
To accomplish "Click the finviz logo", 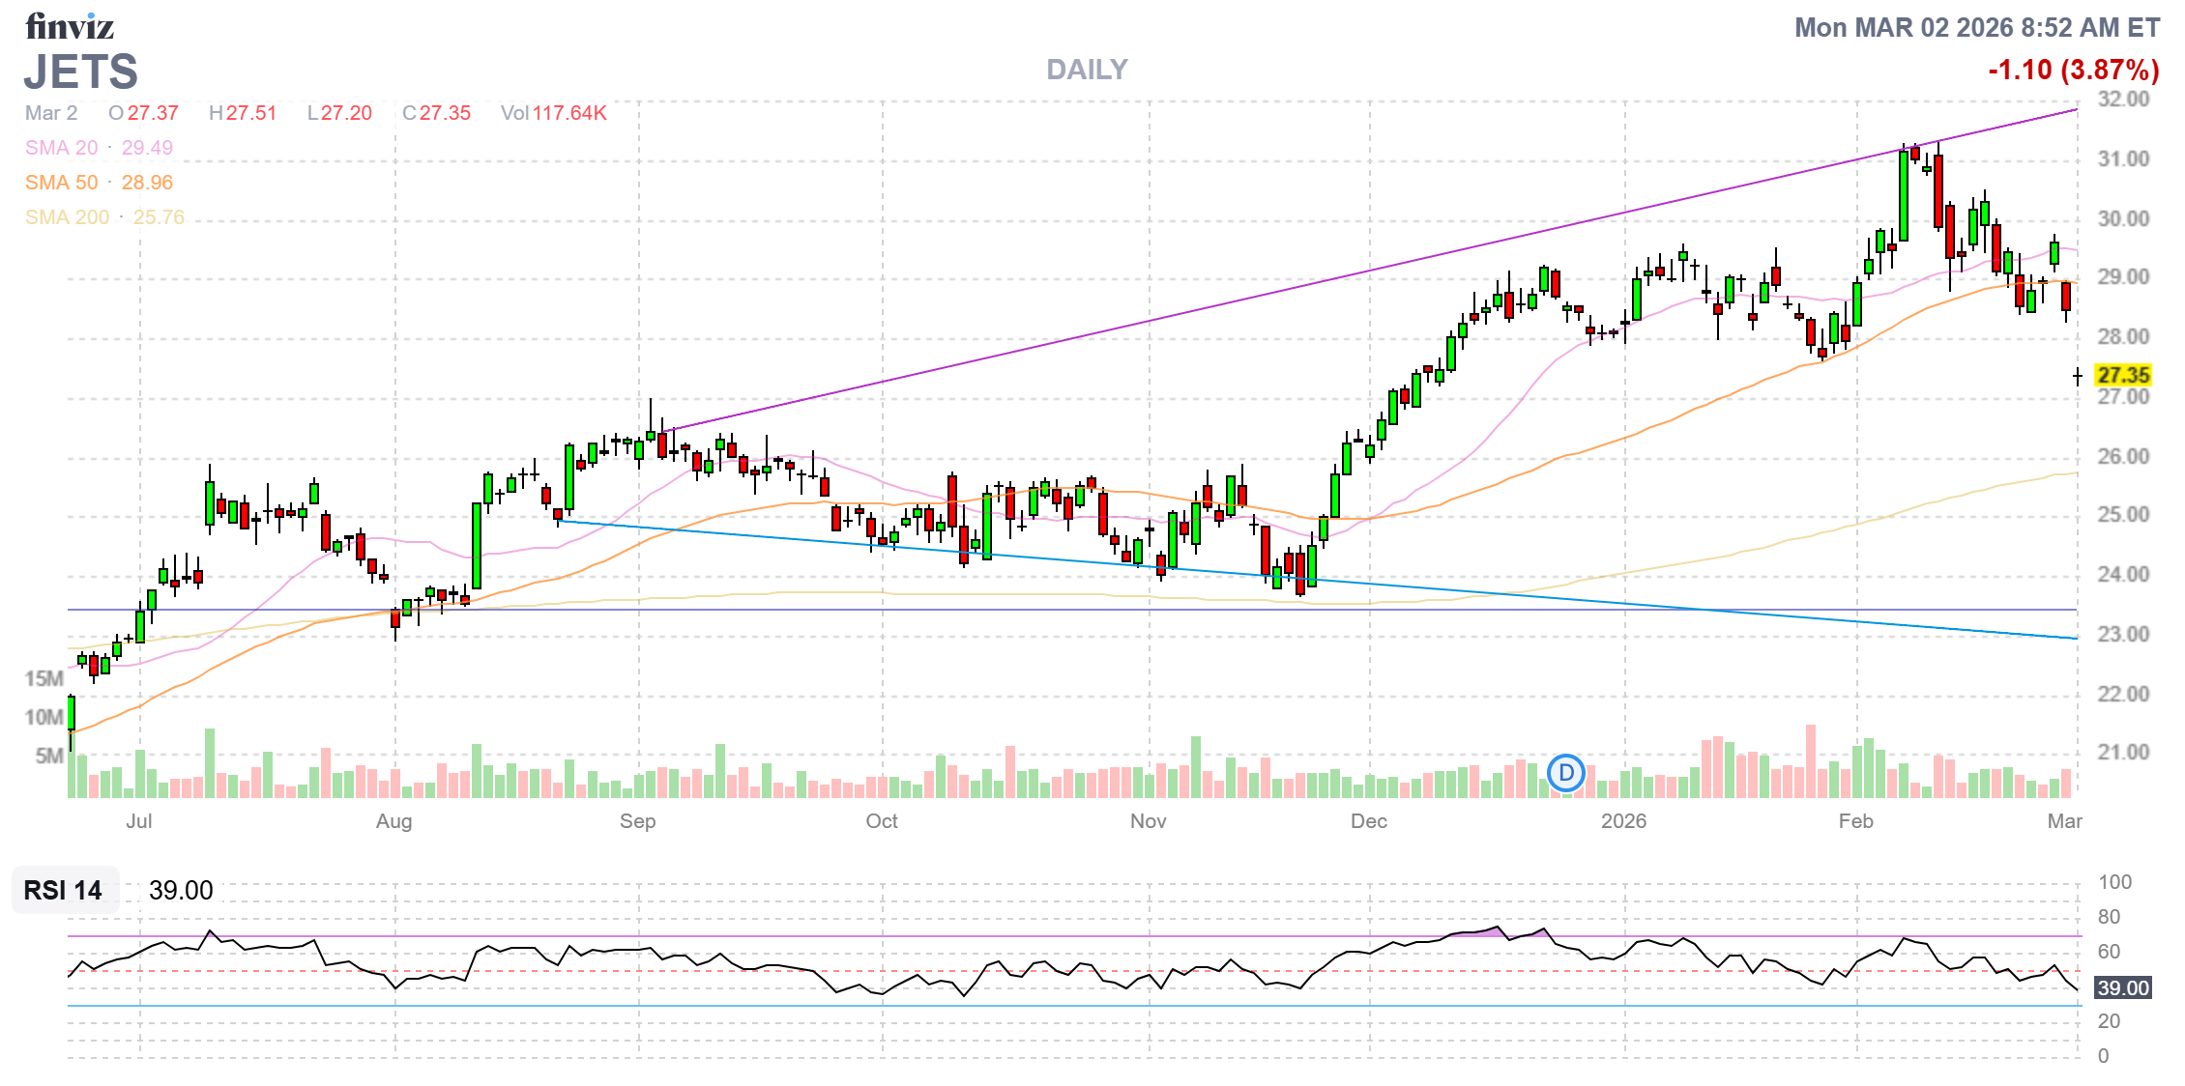I will point(70,26).
